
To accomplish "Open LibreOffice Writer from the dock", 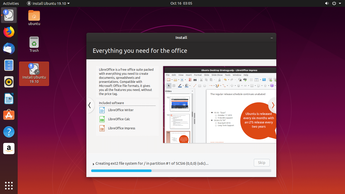I will tap(9, 99).
